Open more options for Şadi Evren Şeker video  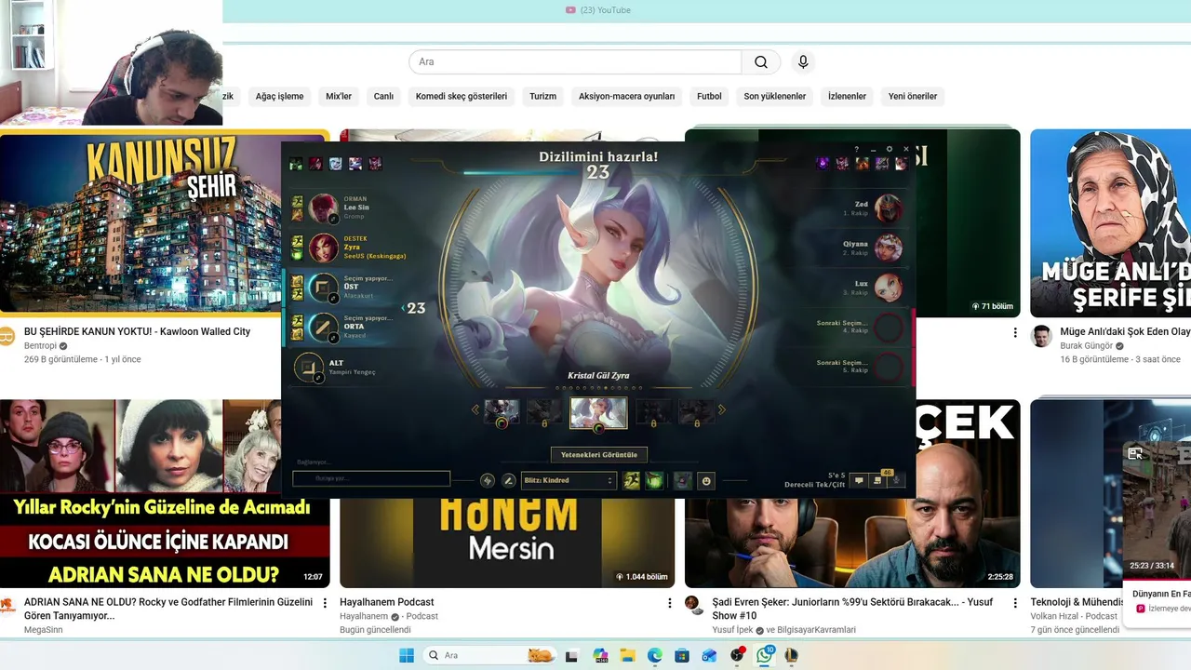click(x=1014, y=603)
